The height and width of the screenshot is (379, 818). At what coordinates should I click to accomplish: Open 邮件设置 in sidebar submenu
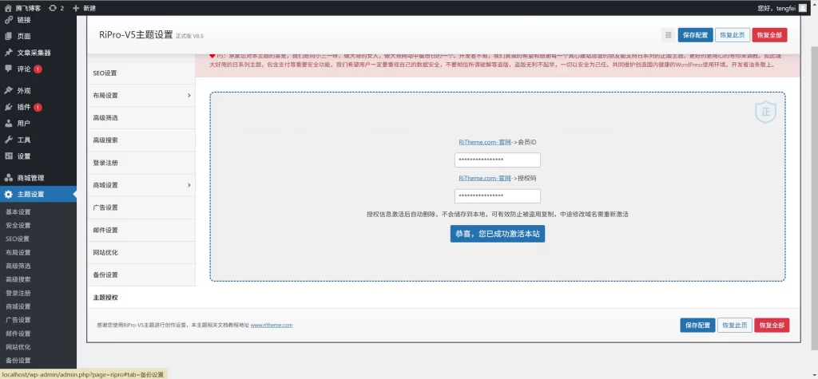point(18,334)
